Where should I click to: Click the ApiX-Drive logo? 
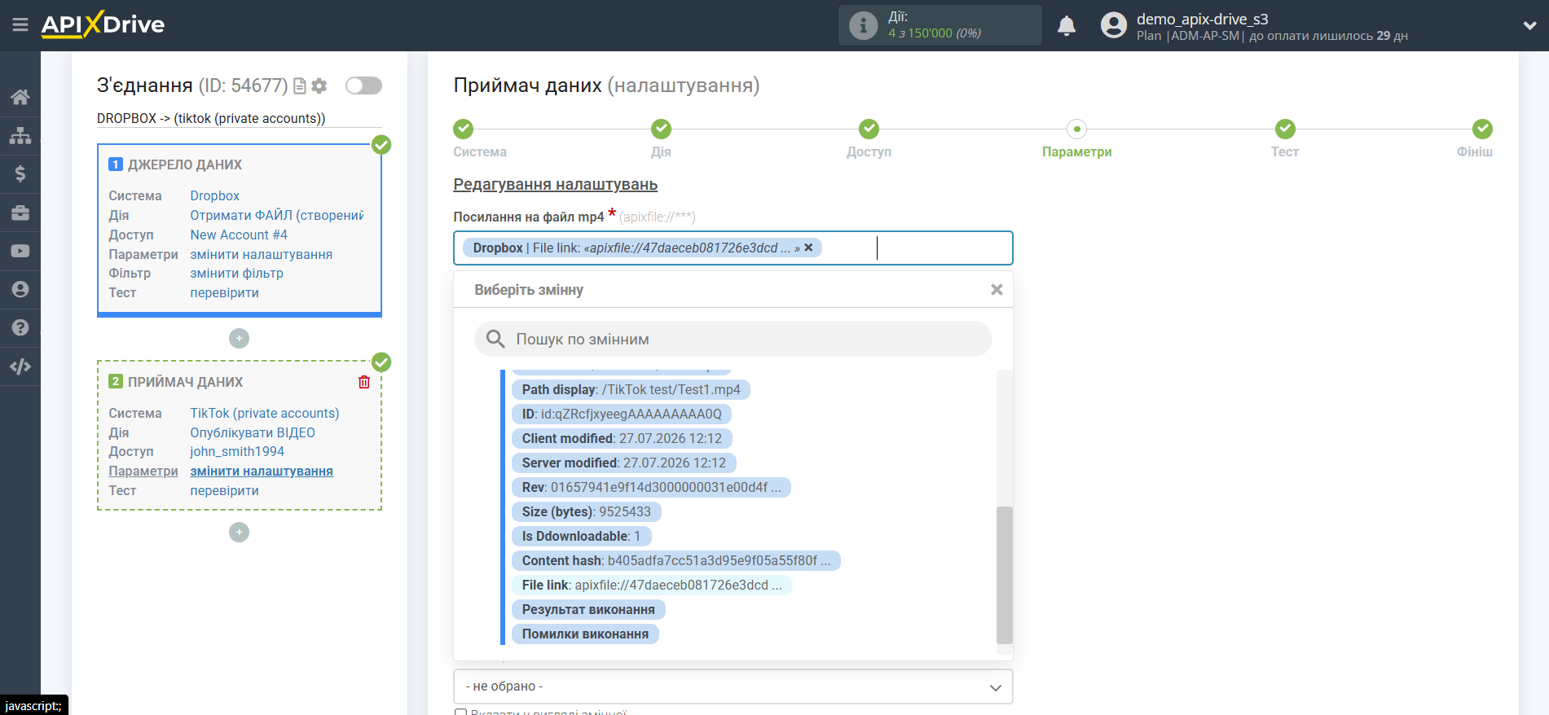(x=103, y=24)
